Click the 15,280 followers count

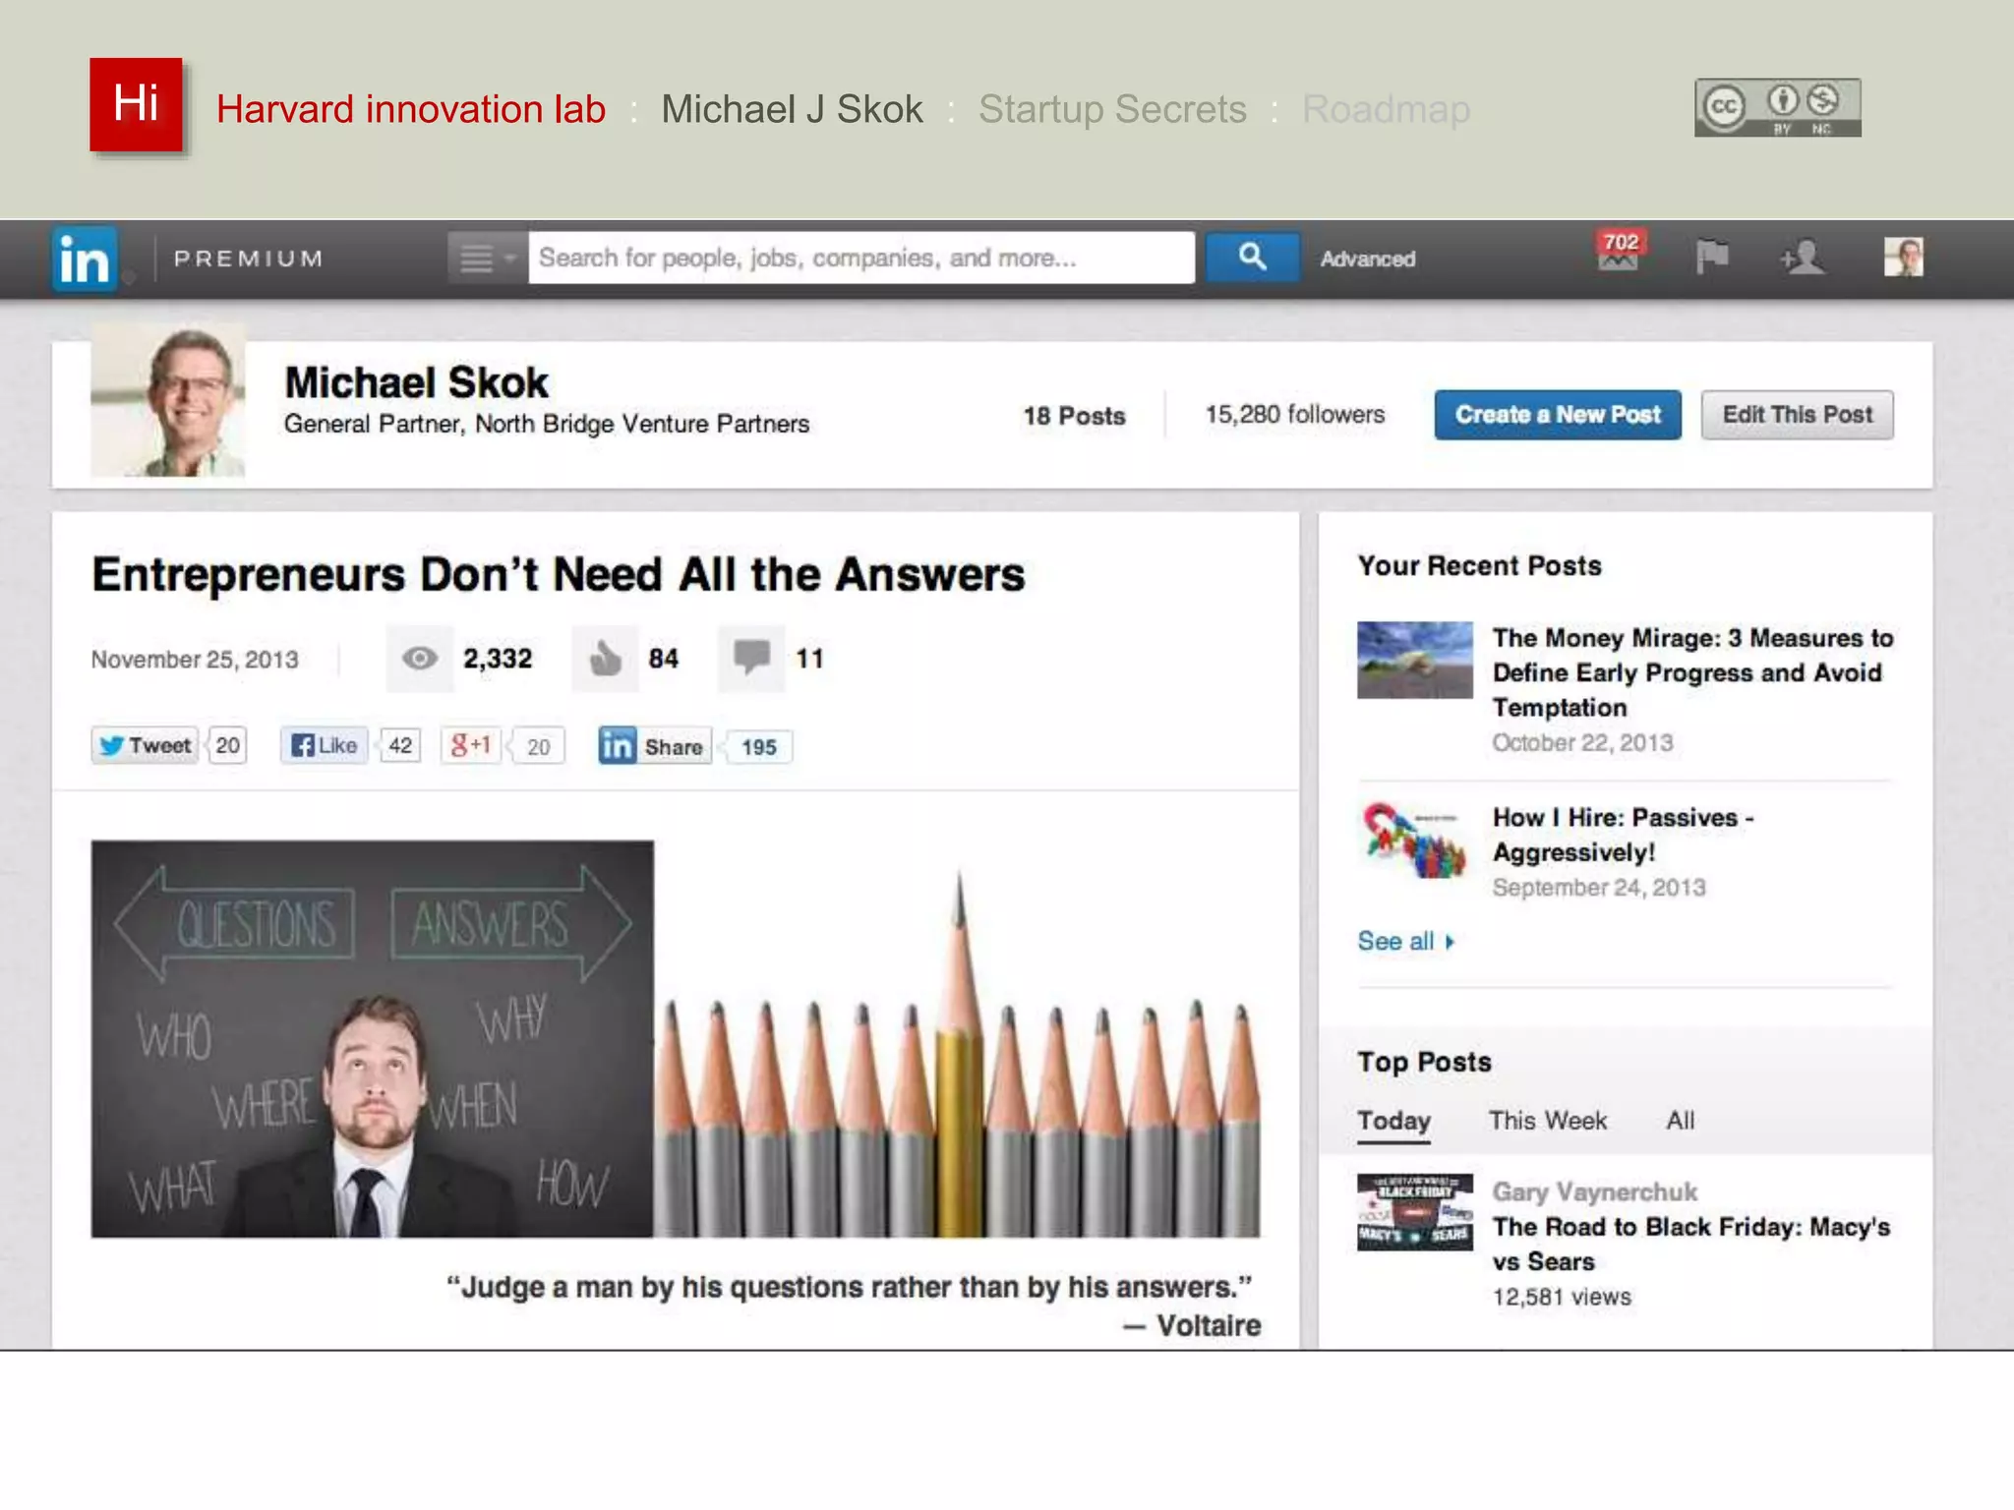pos(1294,415)
